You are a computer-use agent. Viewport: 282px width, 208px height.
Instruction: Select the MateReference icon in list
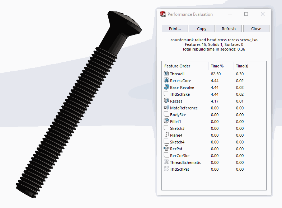click(x=166, y=108)
